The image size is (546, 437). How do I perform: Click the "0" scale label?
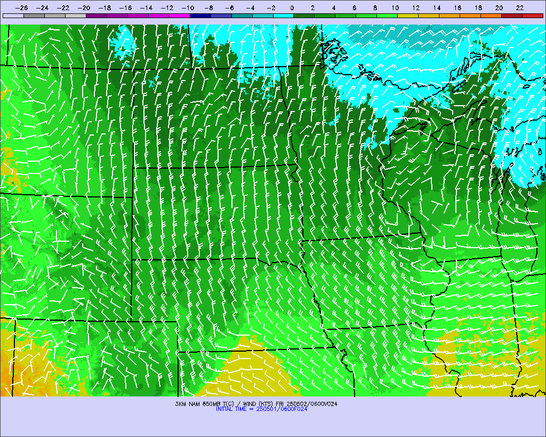click(292, 8)
